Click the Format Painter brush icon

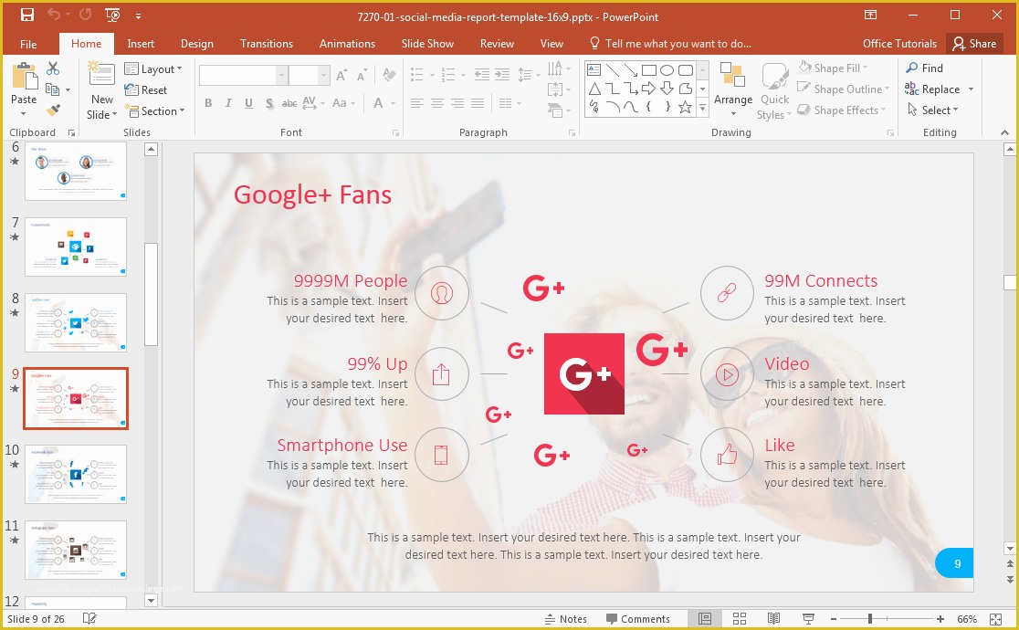(53, 110)
